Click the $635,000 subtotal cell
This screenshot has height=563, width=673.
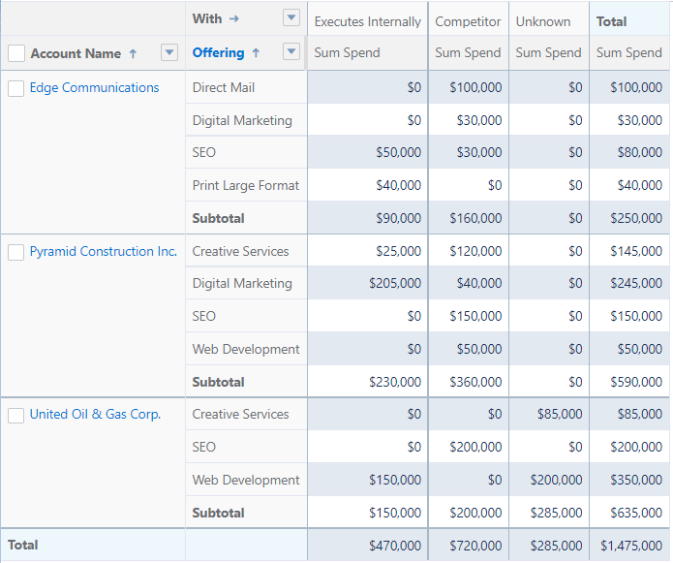[x=636, y=513]
